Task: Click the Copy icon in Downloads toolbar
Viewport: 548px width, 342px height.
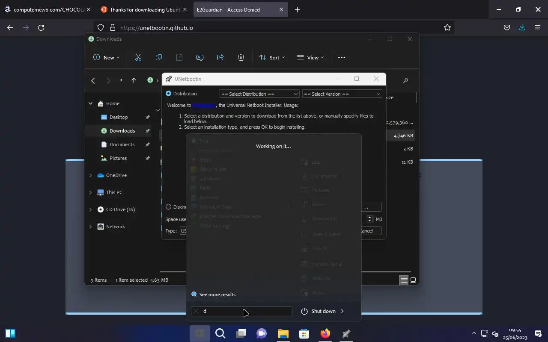Action: point(158,57)
